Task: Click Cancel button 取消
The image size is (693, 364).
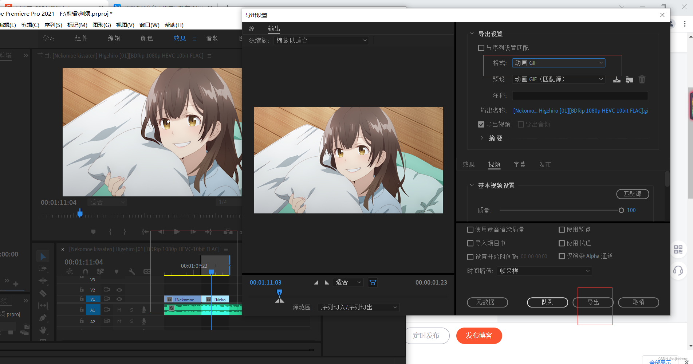Action: [638, 302]
